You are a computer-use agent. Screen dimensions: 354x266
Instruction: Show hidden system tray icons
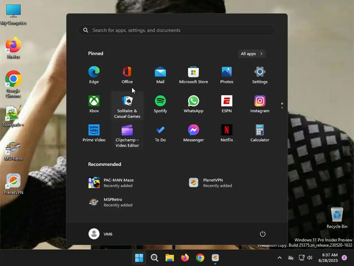click(279, 258)
